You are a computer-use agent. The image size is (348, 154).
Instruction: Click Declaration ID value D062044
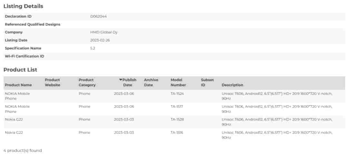98,16
